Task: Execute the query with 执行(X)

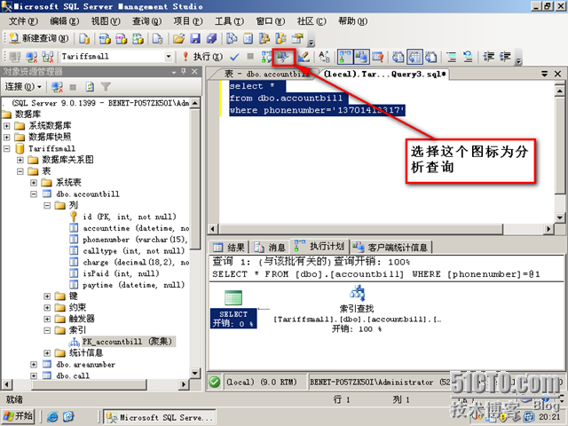Action: [203, 57]
